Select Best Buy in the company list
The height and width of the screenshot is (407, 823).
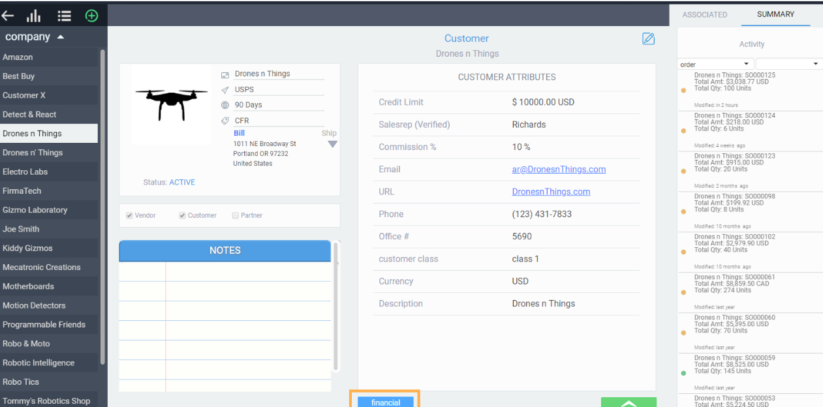click(49, 76)
